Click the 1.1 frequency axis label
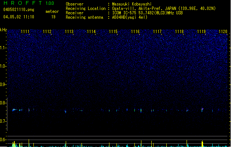The height and width of the screenshot is (147, 231). click(x=3, y=48)
